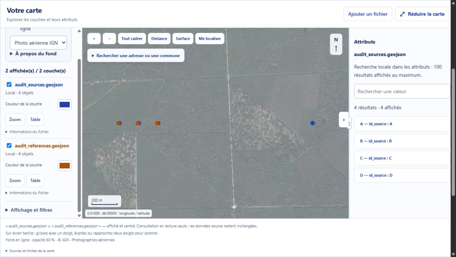
Task: Click the 2 affichée(s) / 2 couche(s) label
Action: [x=35, y=71]
